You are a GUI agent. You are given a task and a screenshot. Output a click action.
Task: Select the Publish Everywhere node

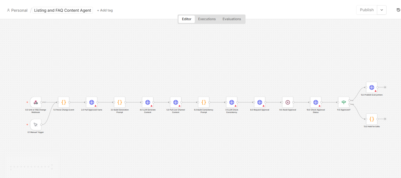[x=372, y=87]
